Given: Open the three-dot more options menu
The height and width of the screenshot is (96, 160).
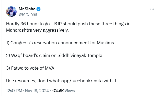Looking at the screenshot, I should (152, 9).
